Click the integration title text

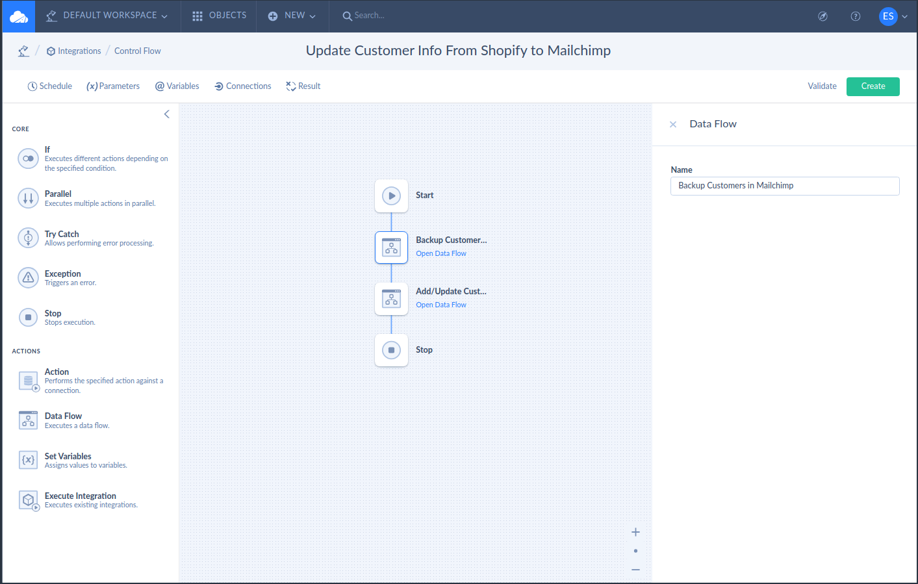click(x=458, y=51)
